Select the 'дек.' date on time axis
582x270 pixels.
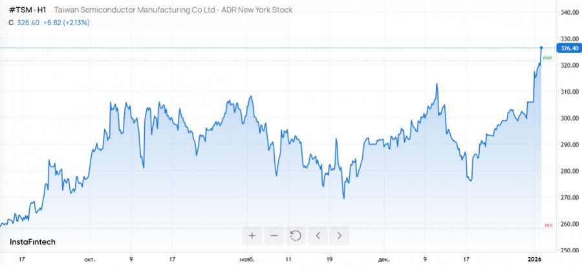[384, 260]
